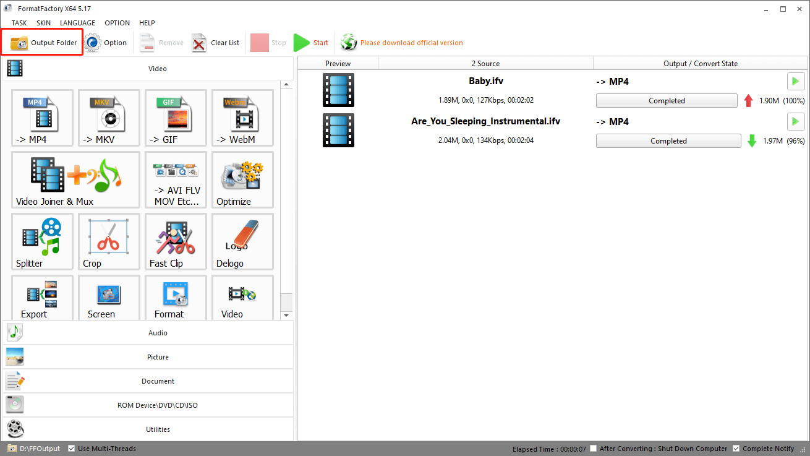Open the Video download tile
Viewport: 810px width, 456px height.
(242, 298)
